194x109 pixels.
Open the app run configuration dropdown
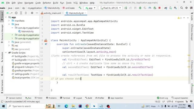(x=90, y=8)
